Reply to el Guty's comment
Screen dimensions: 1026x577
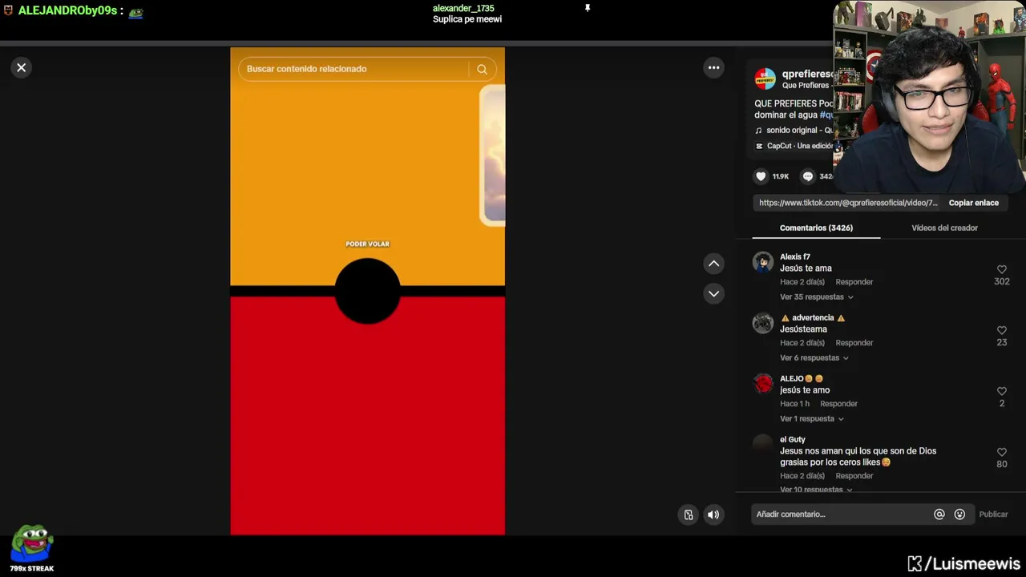click(854, 476)
